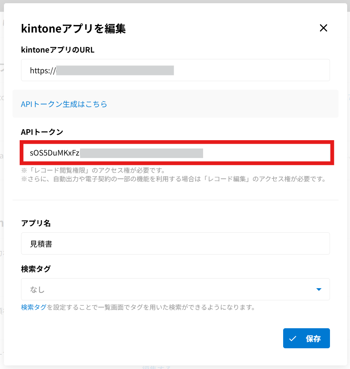Select the アプリ名 field containing 見積書
This screenshot has height=369, width=350.
tap(175, 243)
